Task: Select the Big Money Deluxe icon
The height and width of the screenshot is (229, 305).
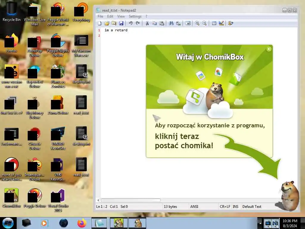Action: click(35, 107)
